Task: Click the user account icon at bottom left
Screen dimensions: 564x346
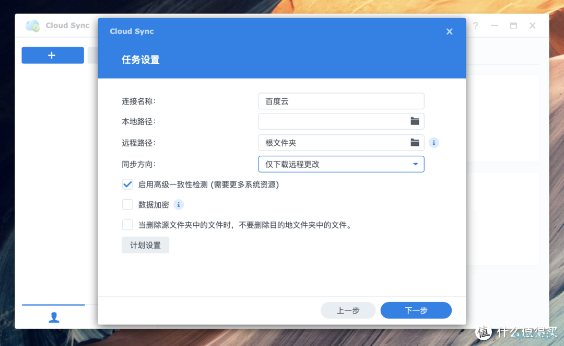Action: coord(54,317)
